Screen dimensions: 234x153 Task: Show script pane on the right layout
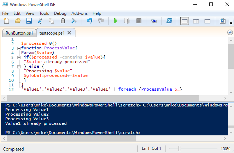pyautogui.click(x=196, y=21)
